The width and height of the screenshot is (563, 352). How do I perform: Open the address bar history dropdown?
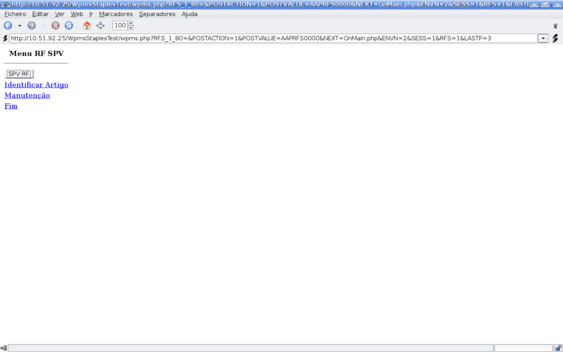click(x=543, y=38)
